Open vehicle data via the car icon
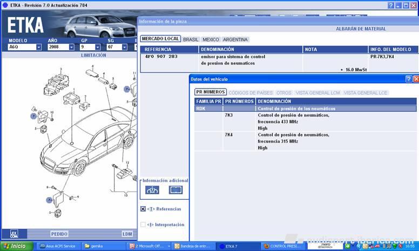Image resolution: width=419 pixels, height=251 pixels. 152,190
